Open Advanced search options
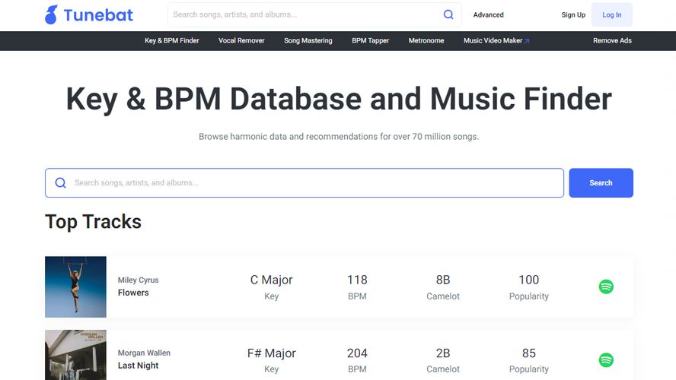The width and height of the screenshot is (676, 380). pyautogui.click(x=488, y=15)
